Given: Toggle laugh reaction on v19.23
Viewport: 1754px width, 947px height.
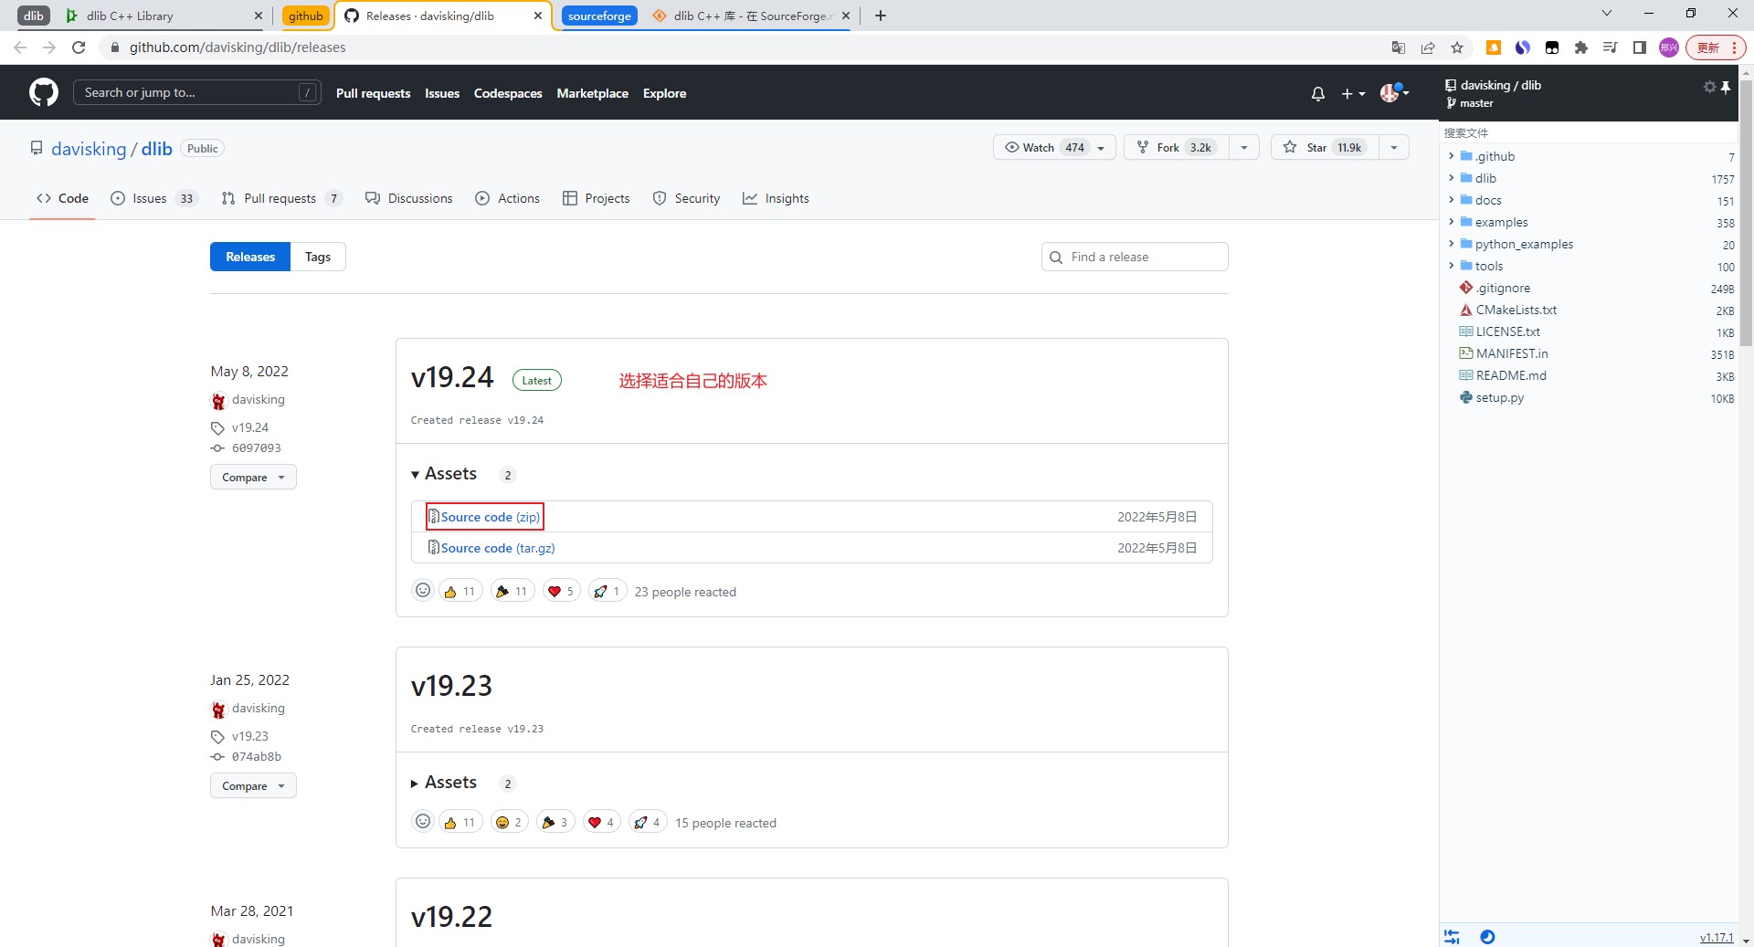Looking at the screenshot, I should point(509,822).
